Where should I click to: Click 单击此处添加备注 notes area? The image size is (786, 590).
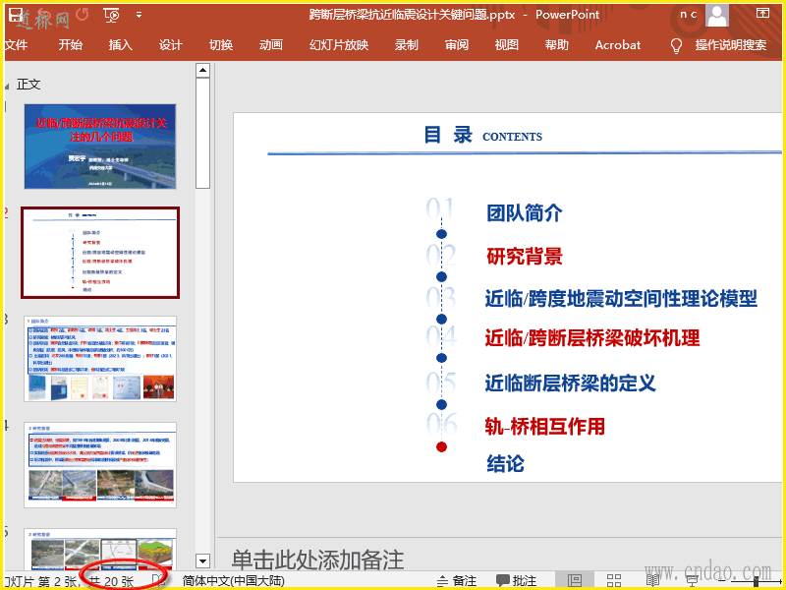[x=317, y=560]
